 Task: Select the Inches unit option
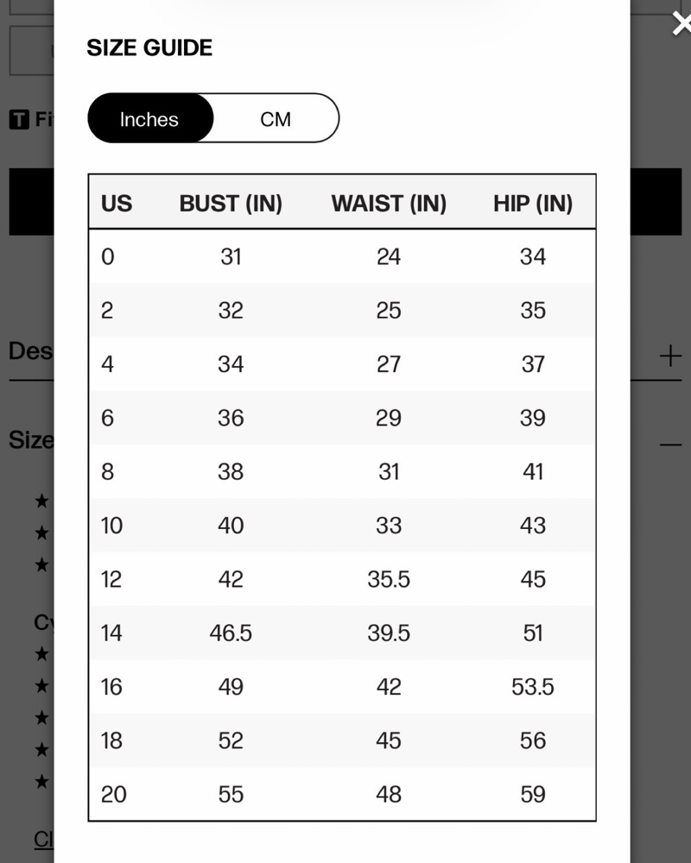tap(150, 118)
